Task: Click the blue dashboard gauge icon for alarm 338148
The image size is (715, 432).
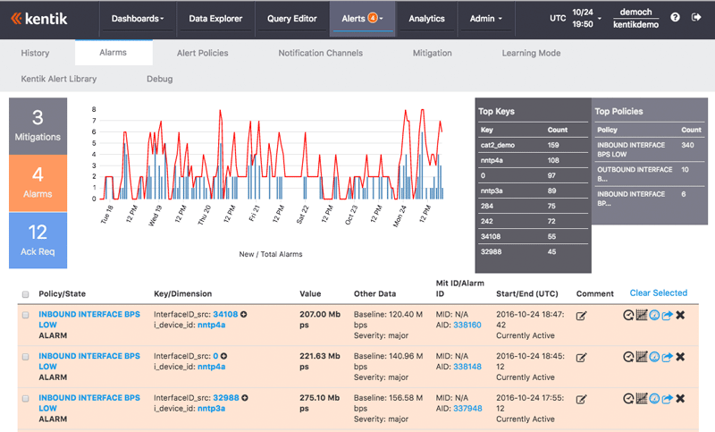Action: click(x=654, y=357)
